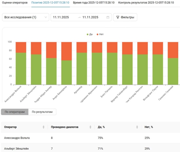Viewport: 180px width, 152px height.
Task: Click the green bar of Архимед
Action: pos(82,69)
